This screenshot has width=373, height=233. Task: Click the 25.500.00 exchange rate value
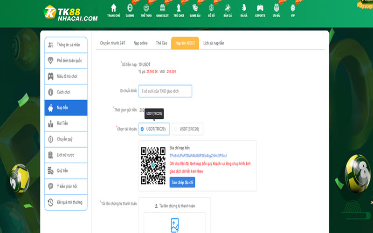coord(152,72)
